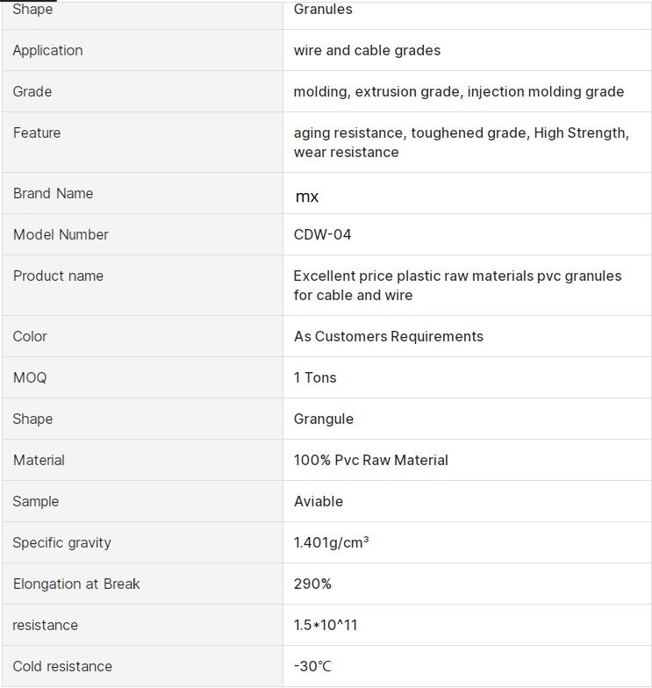Click the MOQ label
Viewport: 652px width, 688px height.
coord(30,378)
